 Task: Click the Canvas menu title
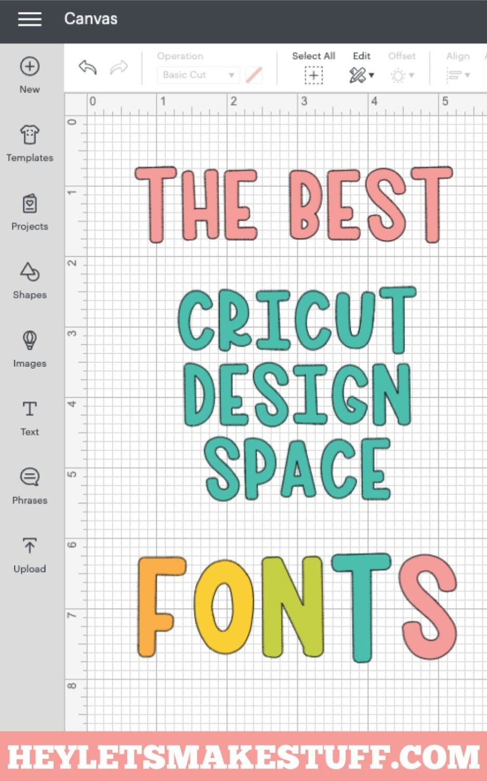[x=91, y=19]
